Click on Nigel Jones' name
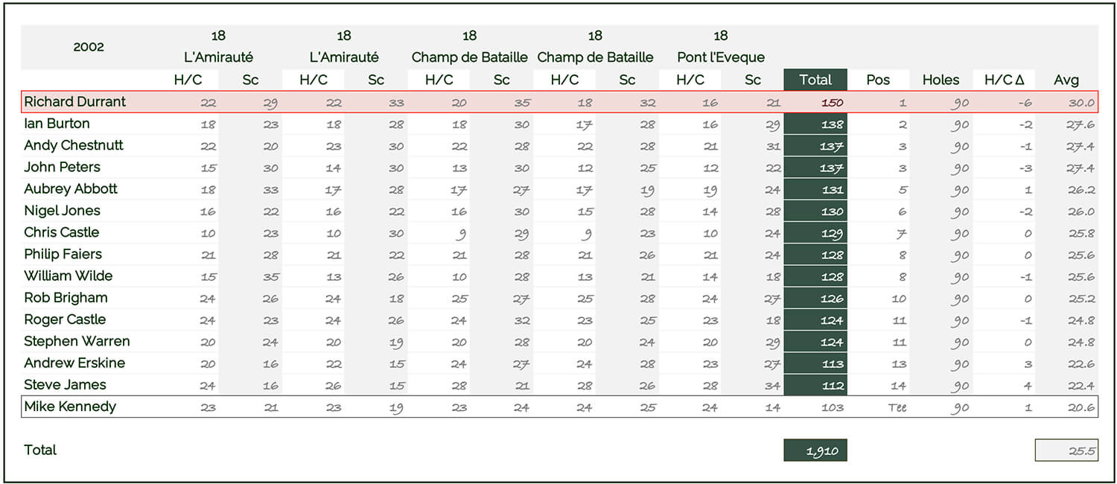1117x484 pixels. (62, 211)
